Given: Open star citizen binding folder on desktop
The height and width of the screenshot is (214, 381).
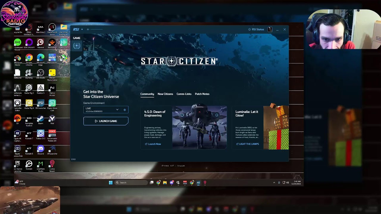Looking at the screenshot, I should [64, 29].
